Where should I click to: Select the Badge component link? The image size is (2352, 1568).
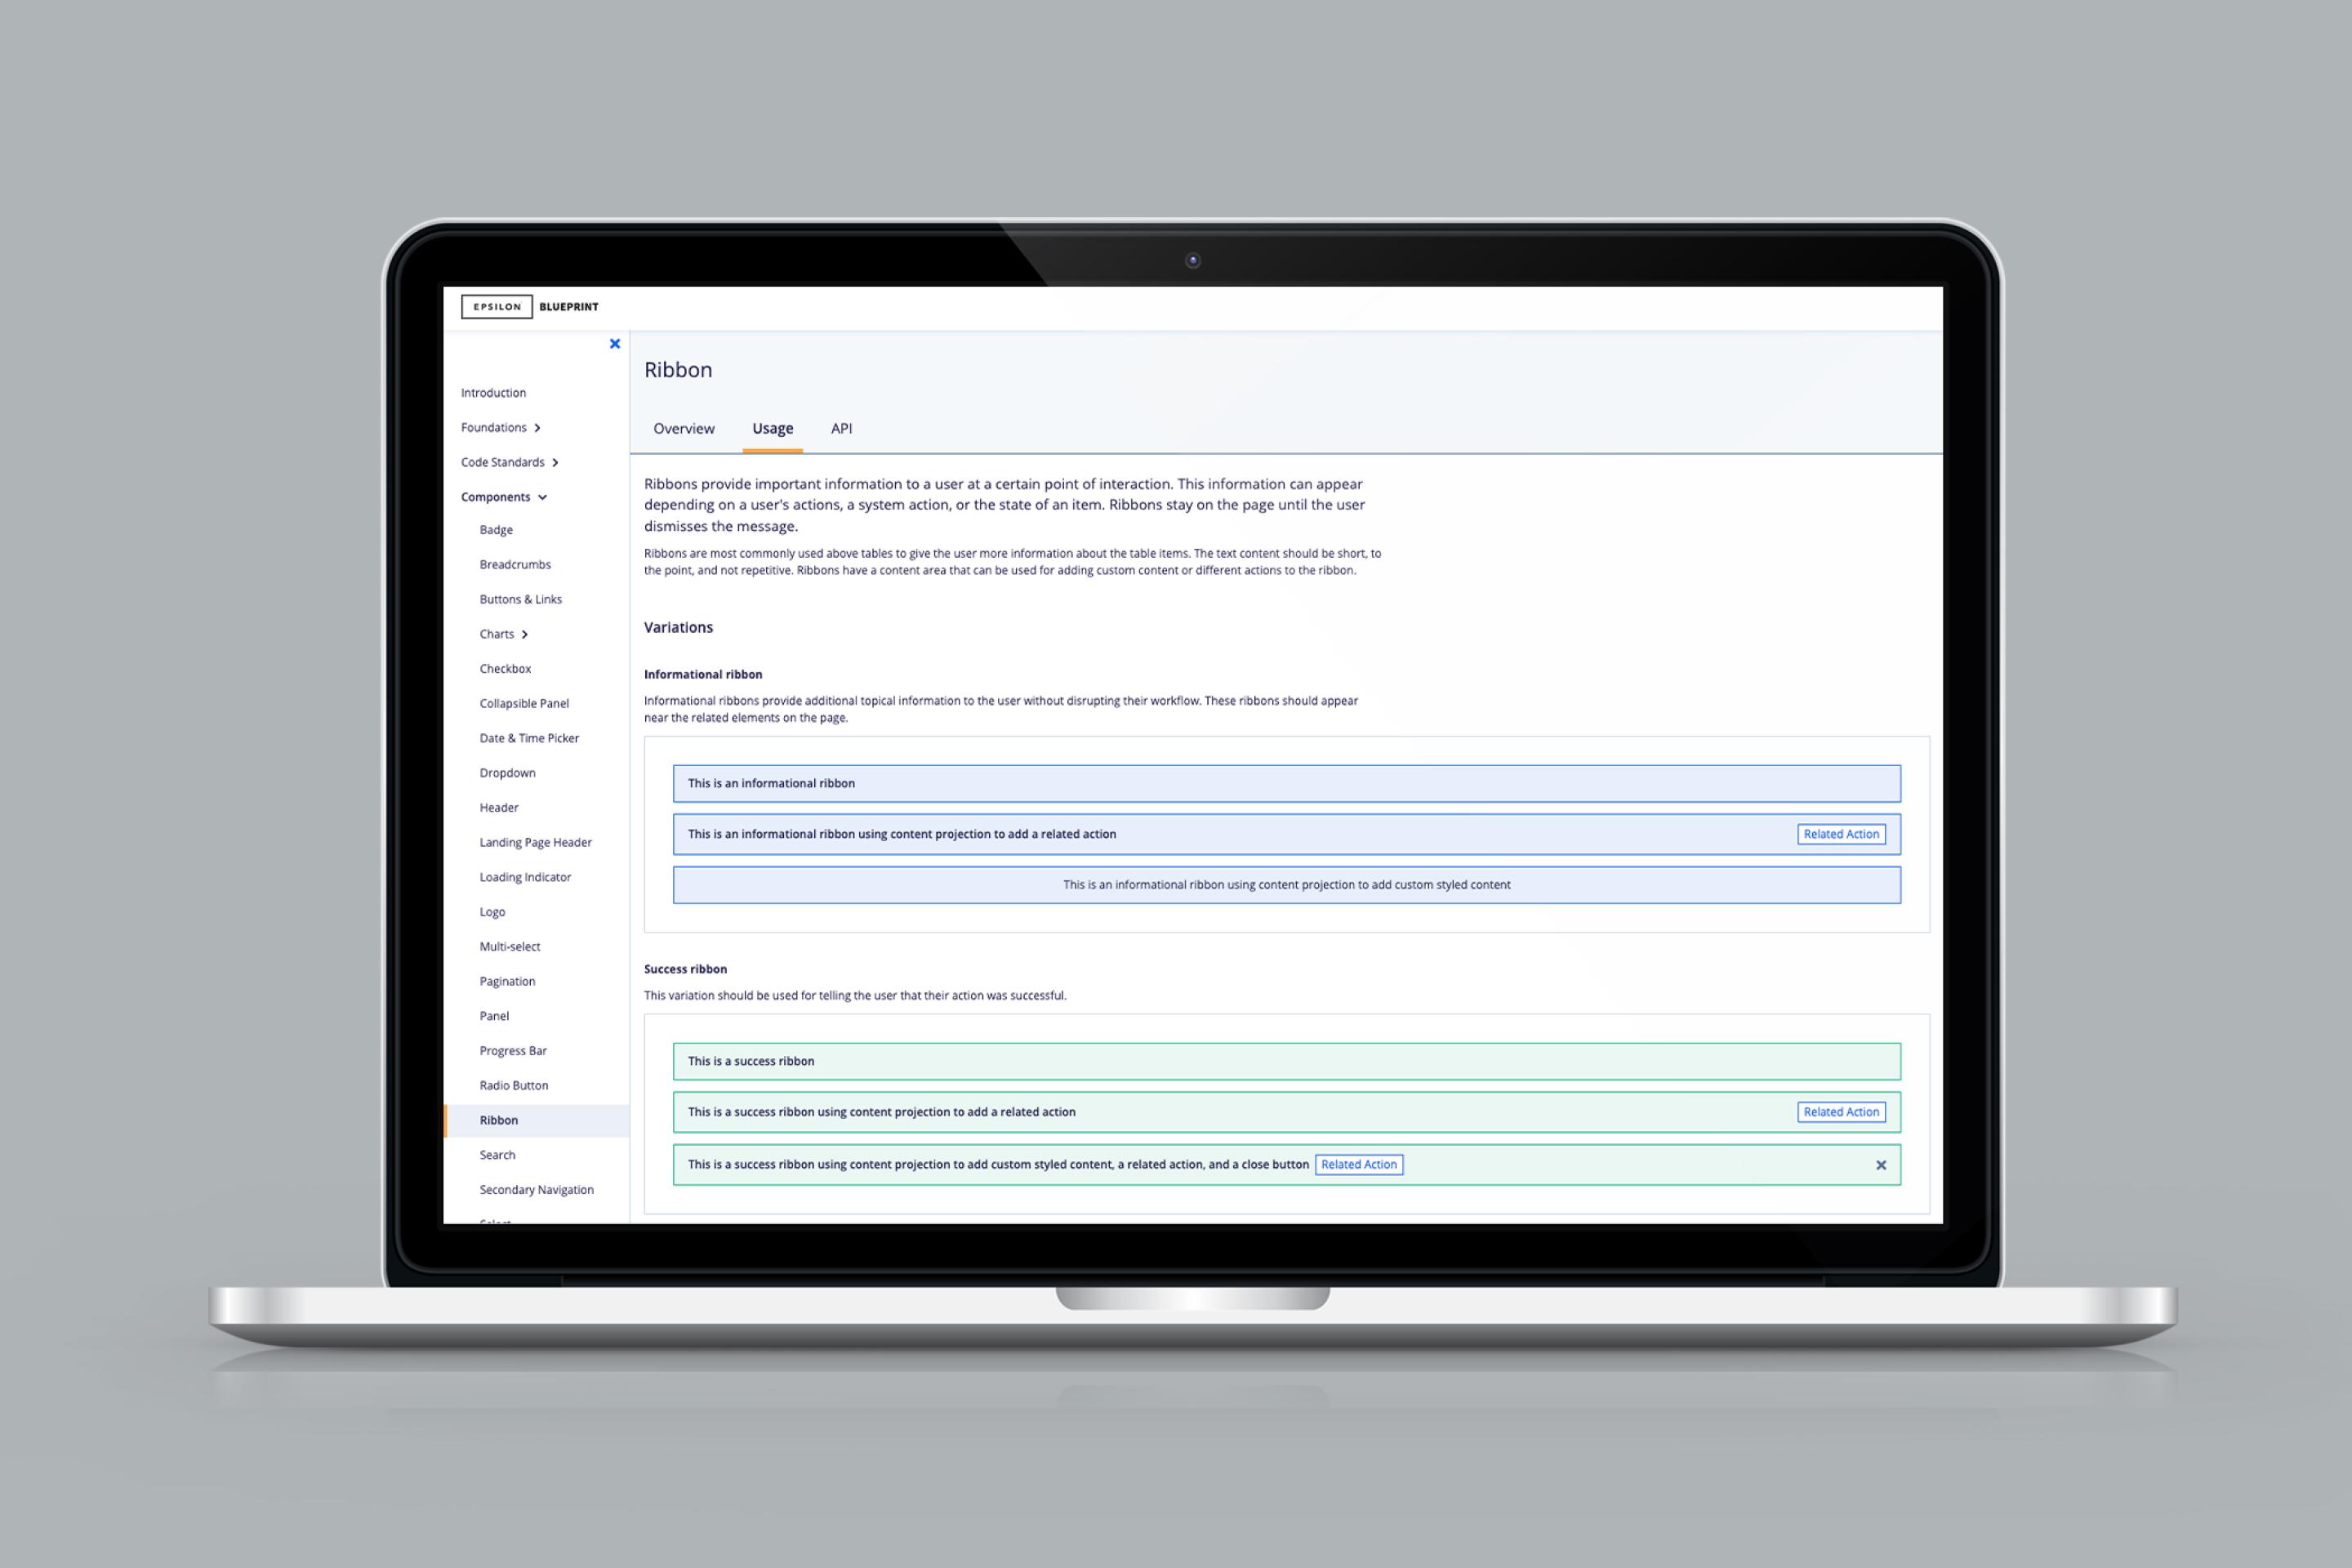[x=495, y=528]
